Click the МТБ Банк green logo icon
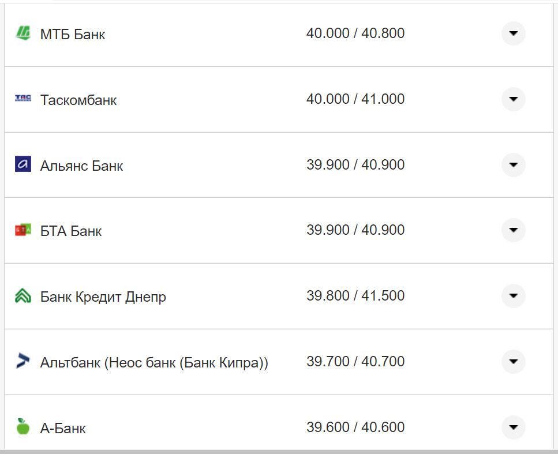 pos(23,33)
